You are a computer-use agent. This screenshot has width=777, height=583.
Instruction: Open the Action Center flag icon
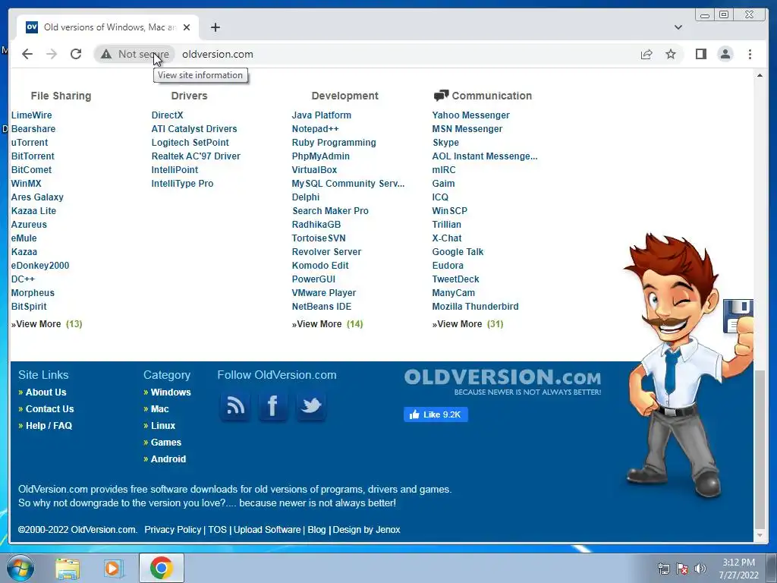[x=682, y=569]
